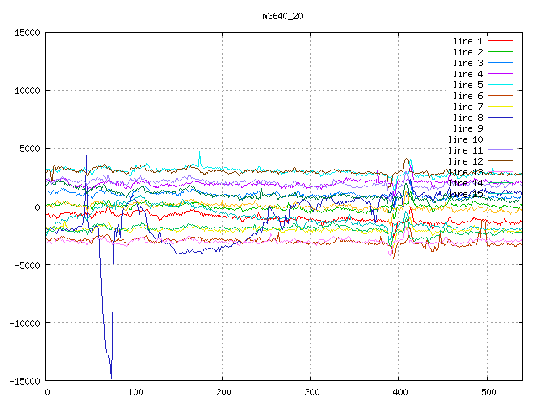Toggle line 3 legend entry

point(467,63)
